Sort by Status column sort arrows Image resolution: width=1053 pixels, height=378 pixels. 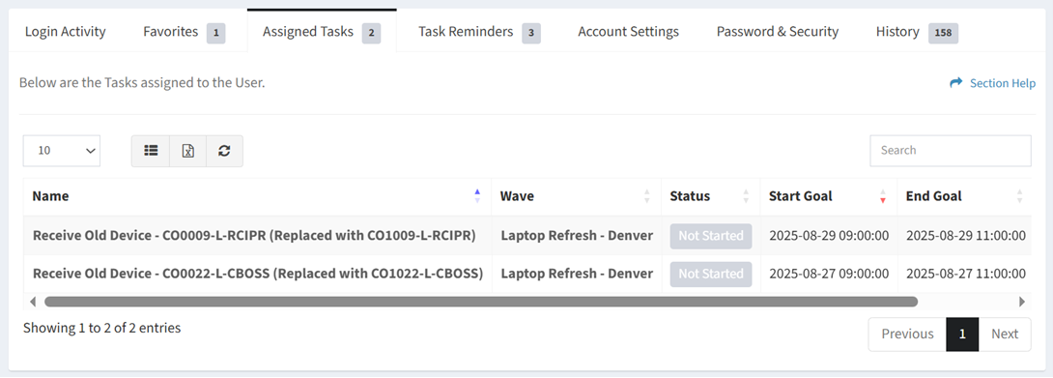[746, 196]
